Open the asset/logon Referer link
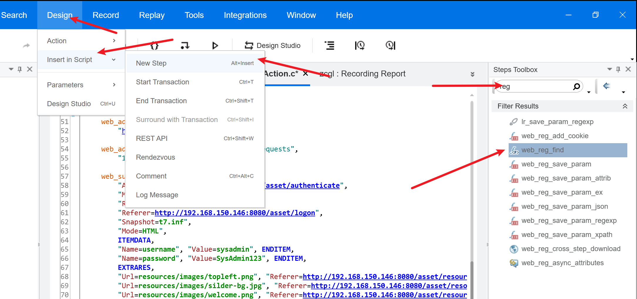The width and height of the screenshot is (637, 299). pos(235,213)
